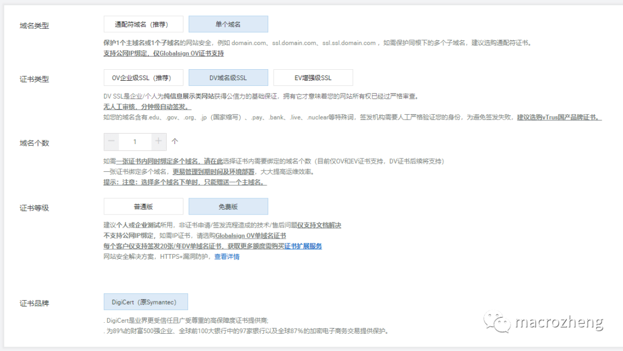Open Globalsign OV单域名证书 link
Image resolution: width=623 pixels, height=351 pixels.
[x=251, y=236]
